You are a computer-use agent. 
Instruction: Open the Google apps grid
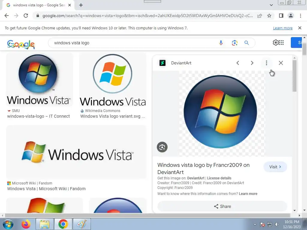click(281, 43)
